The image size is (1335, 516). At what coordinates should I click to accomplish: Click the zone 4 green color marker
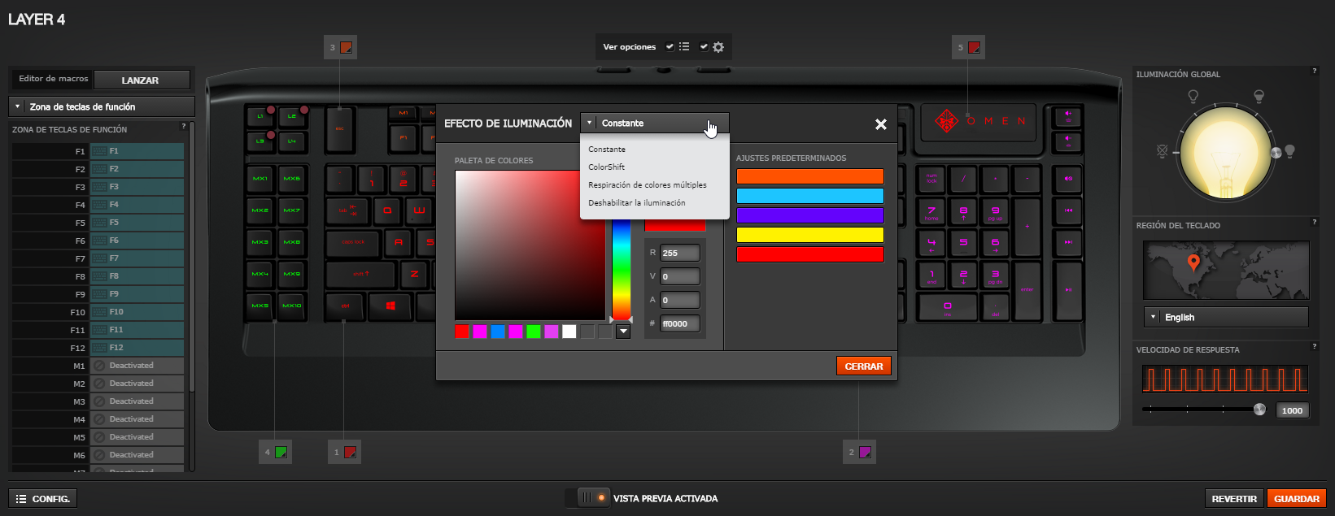click(x=281, y=453)
